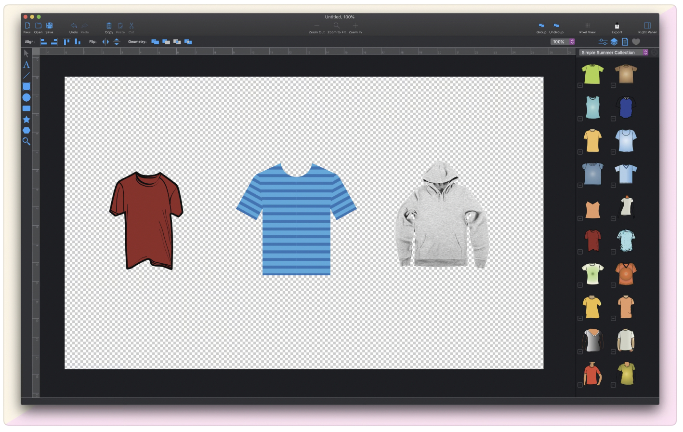The width and height of the screenshot is (683, 432).
Task: Open the Layers panel icon
Action: click(x=614, y=42)
